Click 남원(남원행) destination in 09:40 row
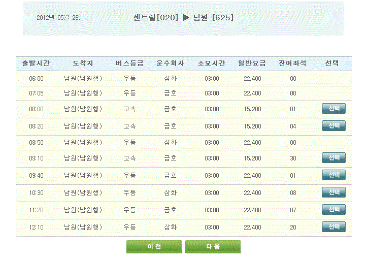 point(83,175)
